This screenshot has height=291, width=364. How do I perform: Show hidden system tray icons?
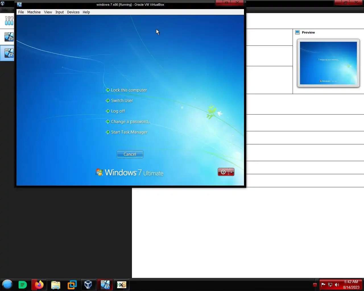315,285
